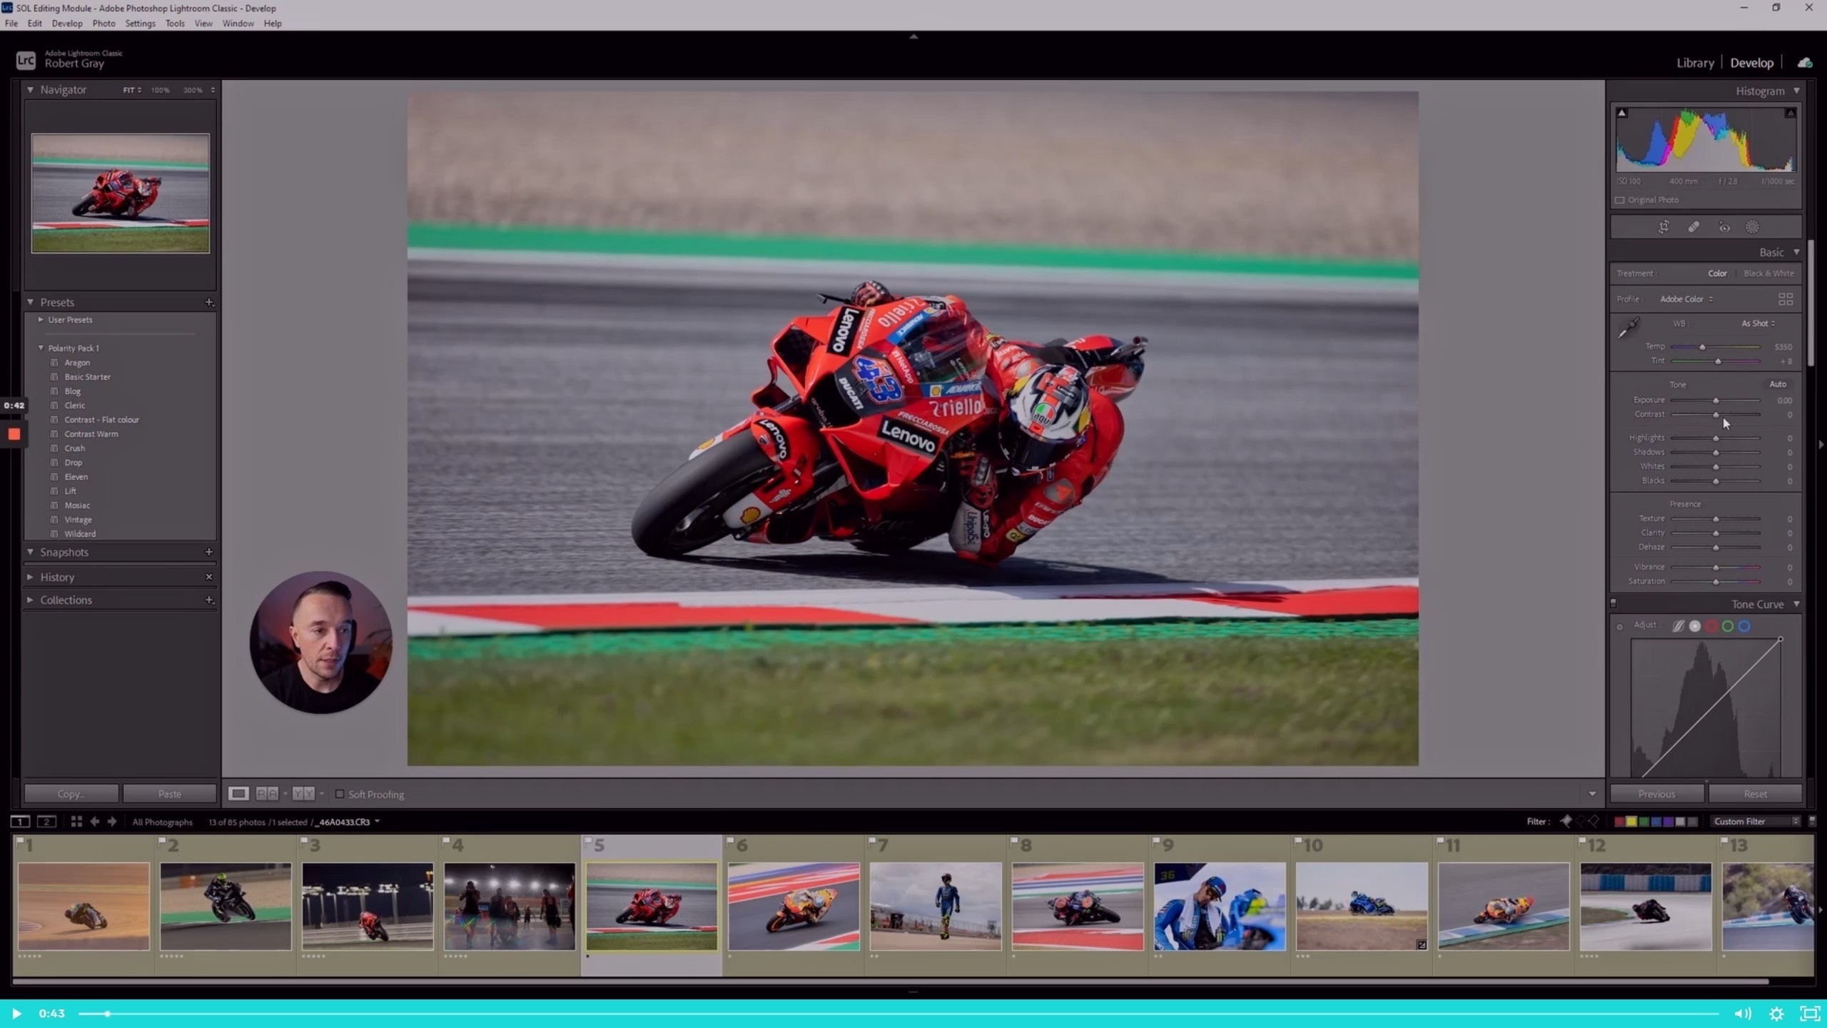Expand the User Presets folder
1827x1028 pixels.
coord(41,320)
